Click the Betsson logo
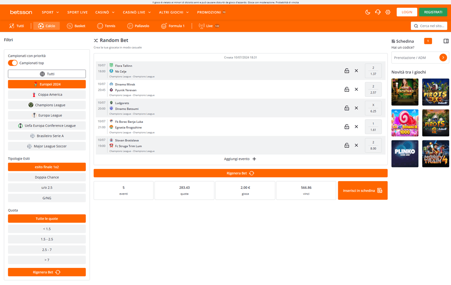 [21, 12]
